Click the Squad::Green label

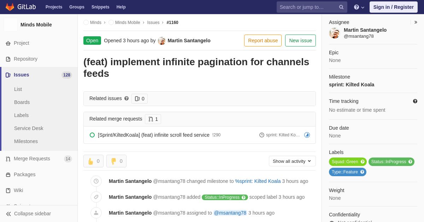coord(348,162)
